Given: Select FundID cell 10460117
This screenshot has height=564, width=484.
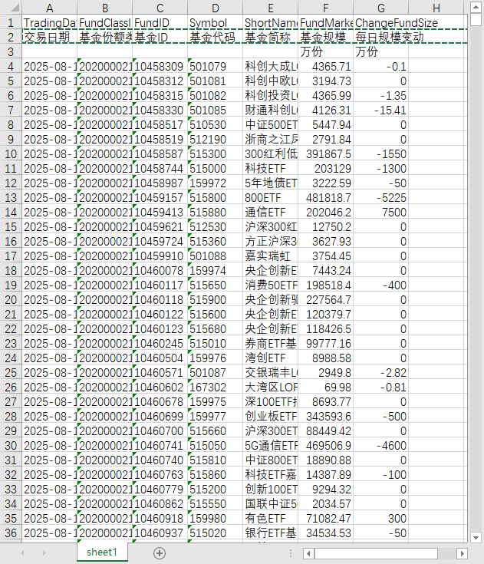Looking at the screenshot, I should [160, 285].
